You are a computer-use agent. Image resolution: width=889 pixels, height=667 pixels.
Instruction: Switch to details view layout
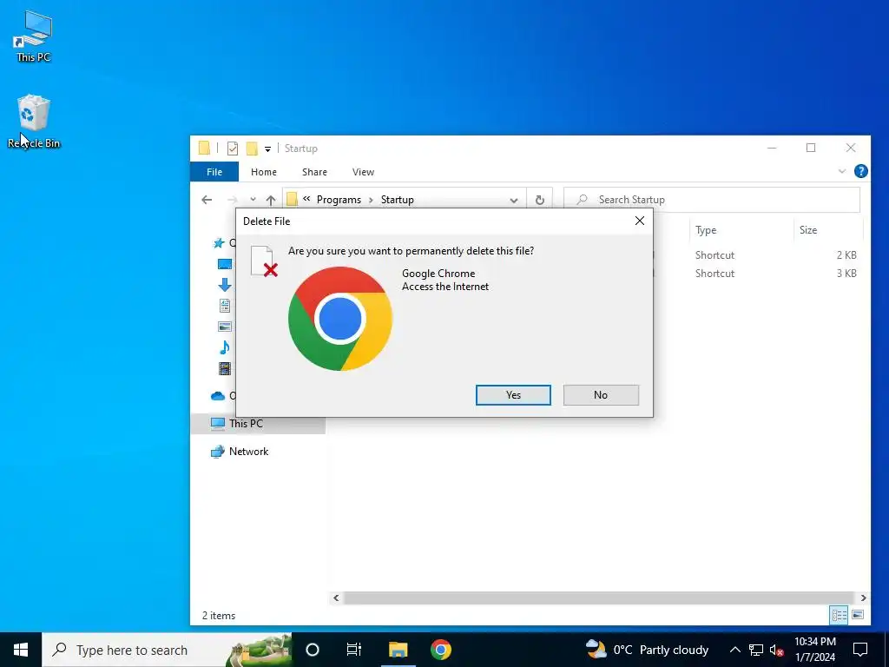[x=840, y=616]
